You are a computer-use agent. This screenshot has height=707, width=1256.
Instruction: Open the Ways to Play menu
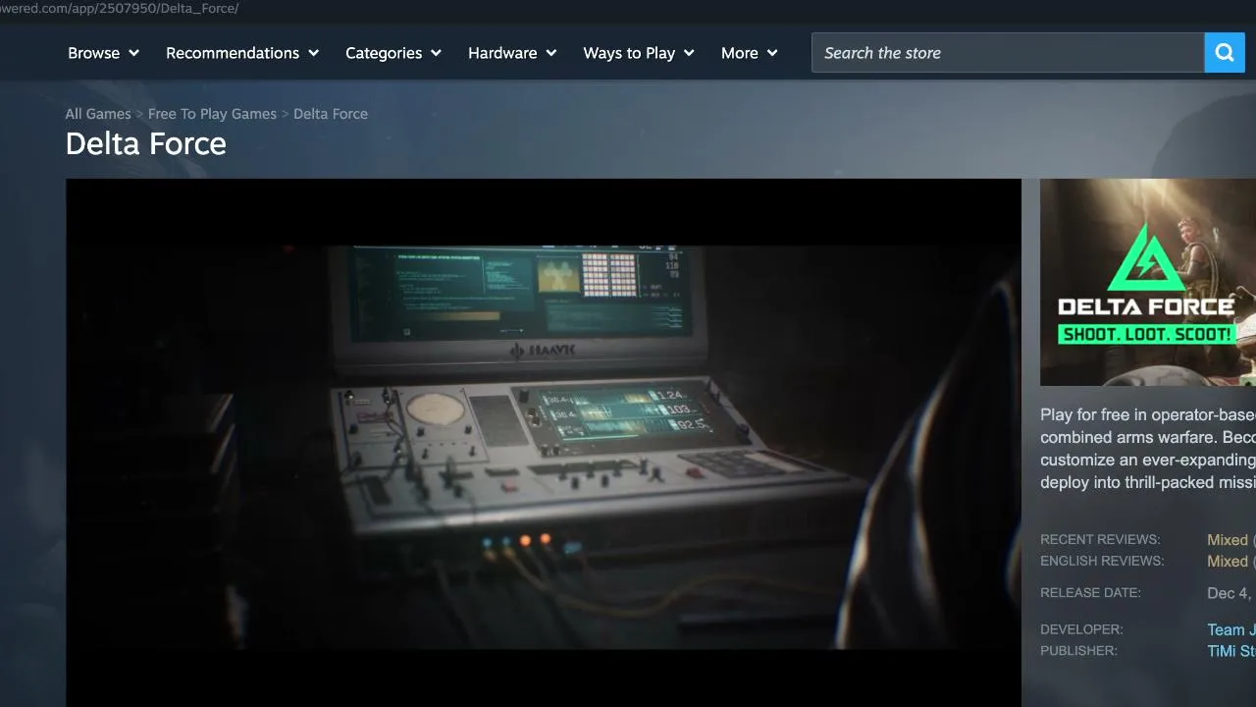639,53
